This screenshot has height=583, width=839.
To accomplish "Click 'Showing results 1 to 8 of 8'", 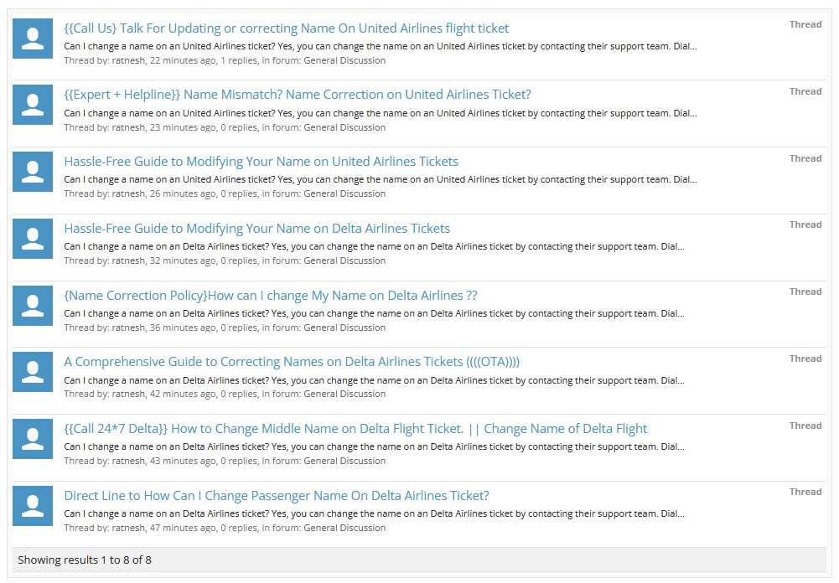I will pyautogui.click(x=85, y=560).
